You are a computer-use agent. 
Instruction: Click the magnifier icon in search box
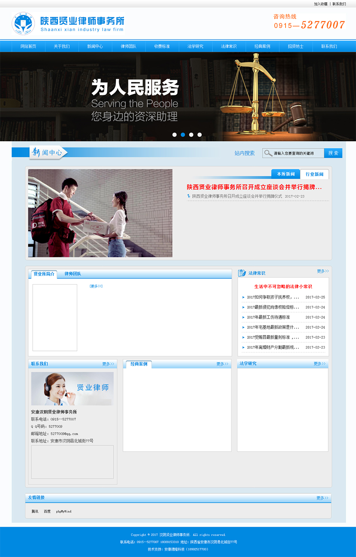(268, 153)
